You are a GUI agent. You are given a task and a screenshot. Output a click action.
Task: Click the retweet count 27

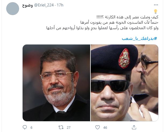click(69, 128)
